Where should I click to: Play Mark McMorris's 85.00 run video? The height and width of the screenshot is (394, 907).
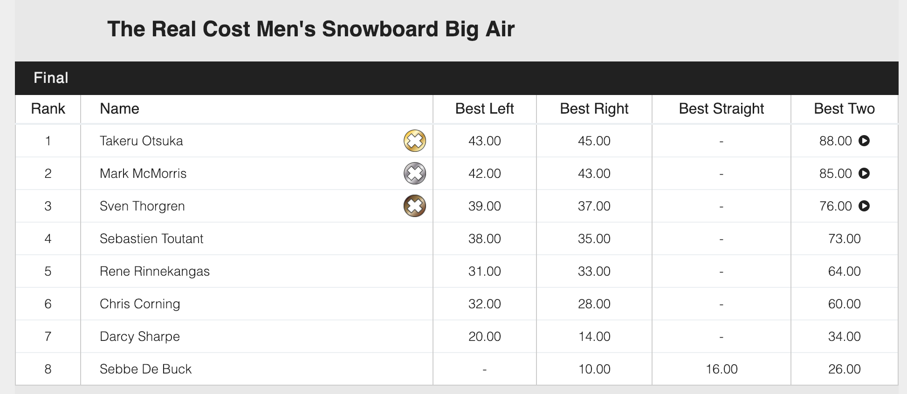click(864, 173)
